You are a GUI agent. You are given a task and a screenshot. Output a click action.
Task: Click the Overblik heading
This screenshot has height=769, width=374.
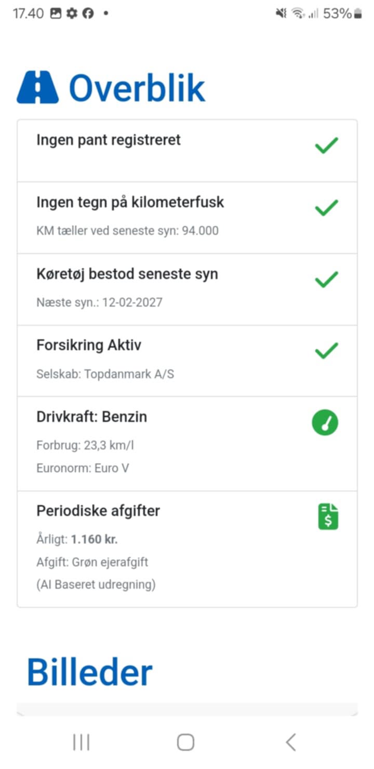point(137,88)
